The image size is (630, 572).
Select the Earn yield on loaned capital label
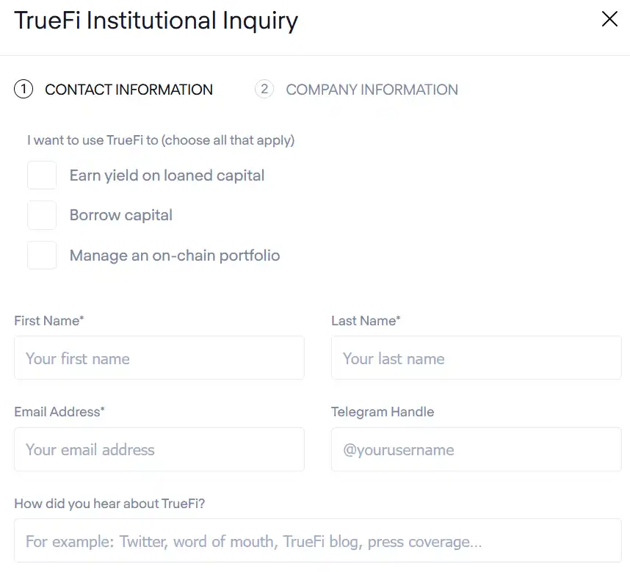167,175
